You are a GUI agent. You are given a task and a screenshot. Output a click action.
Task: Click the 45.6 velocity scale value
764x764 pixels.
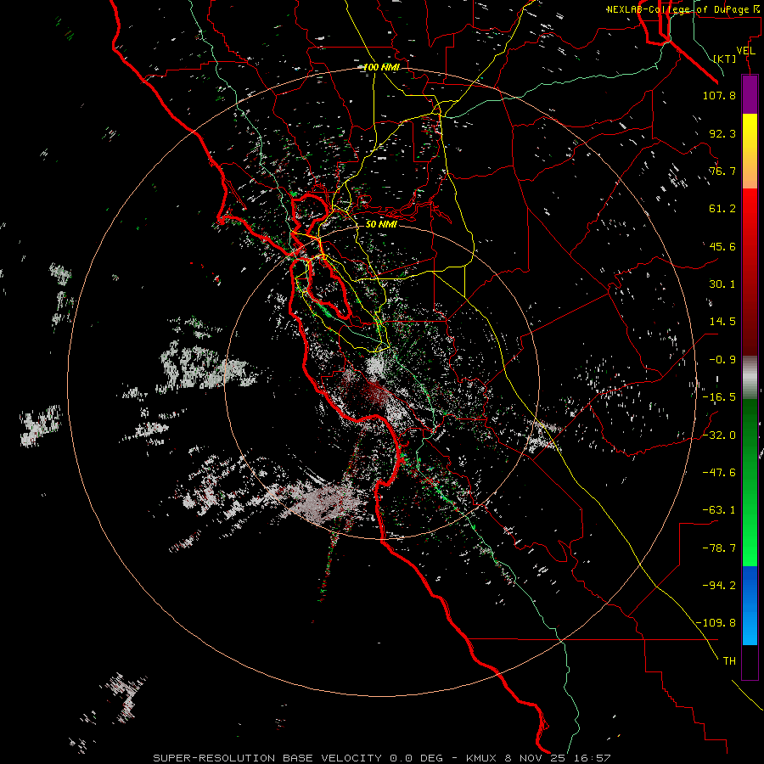(722, 246)
